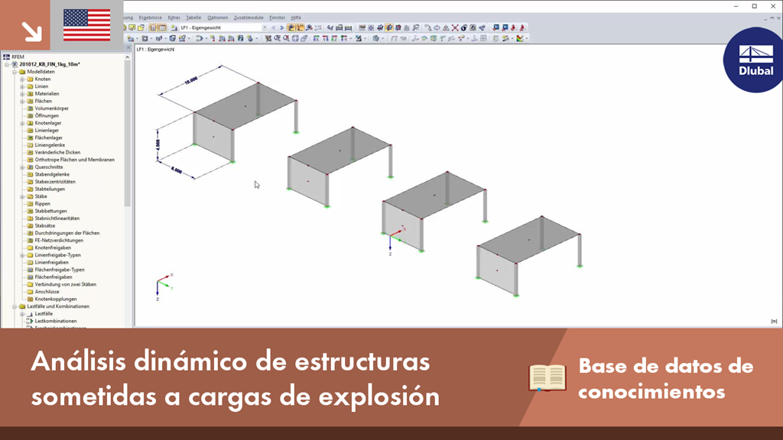Click the Materialien folder icon
This screenshot has height=440, width=783.
(30, 94)
